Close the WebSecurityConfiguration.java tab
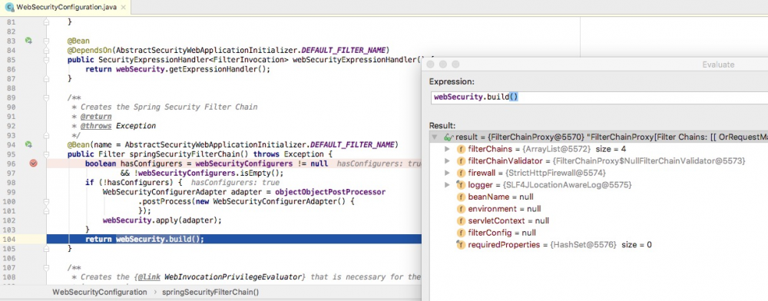Screen dimensions: 768x301 pyautogui.click(x=123, y=8)
